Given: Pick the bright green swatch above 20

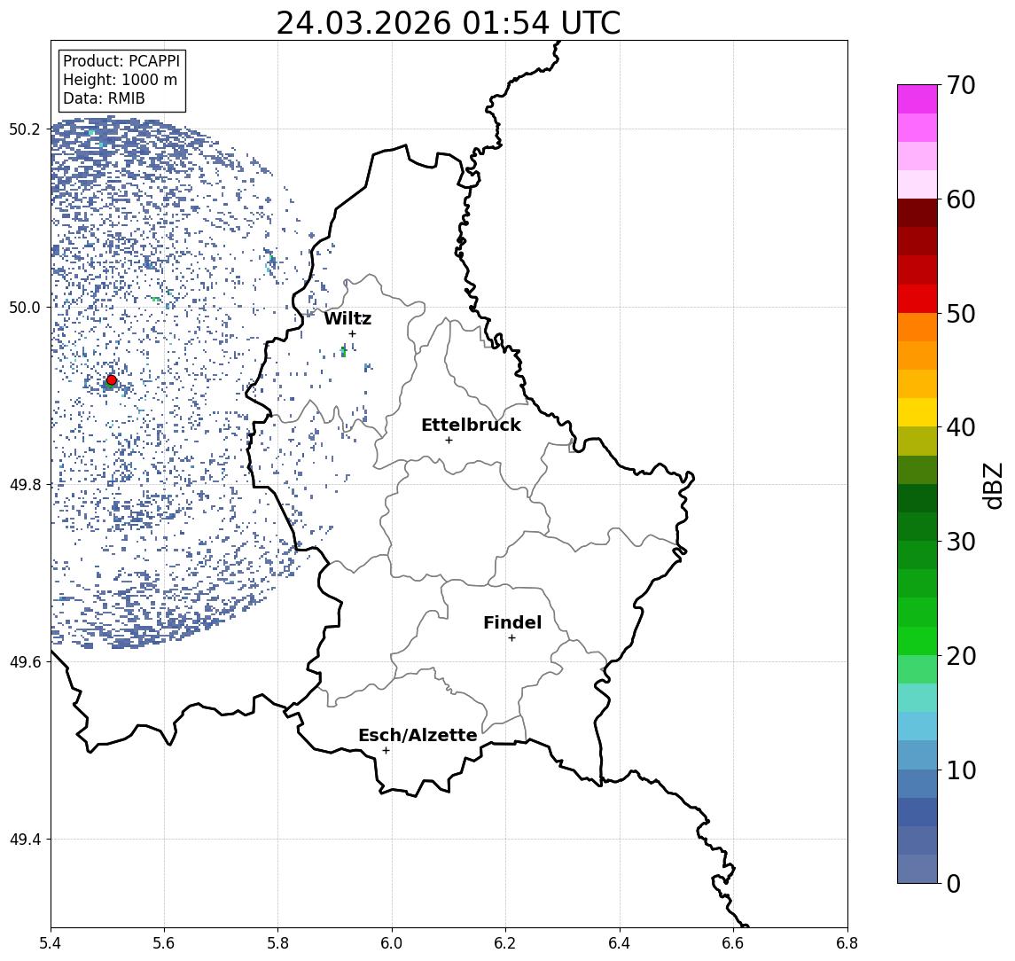Looking at the screenshot, I should tap(917, 640).
